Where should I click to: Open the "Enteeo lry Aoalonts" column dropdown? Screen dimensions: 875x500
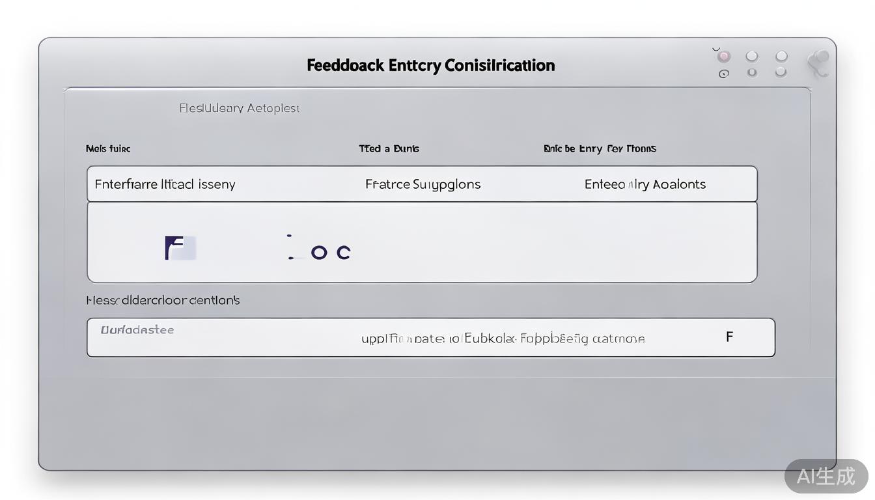tap(645, 184)
